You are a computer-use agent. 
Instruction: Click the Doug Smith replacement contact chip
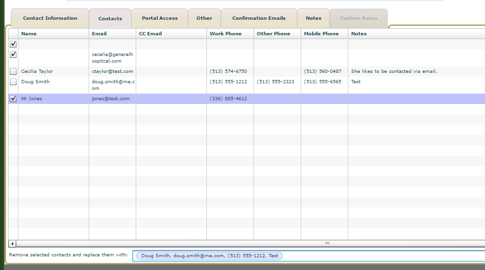tap(209, 256)
